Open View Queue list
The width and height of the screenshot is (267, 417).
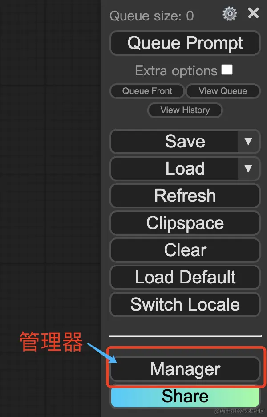pyautogui.click(x=223, y=91)
